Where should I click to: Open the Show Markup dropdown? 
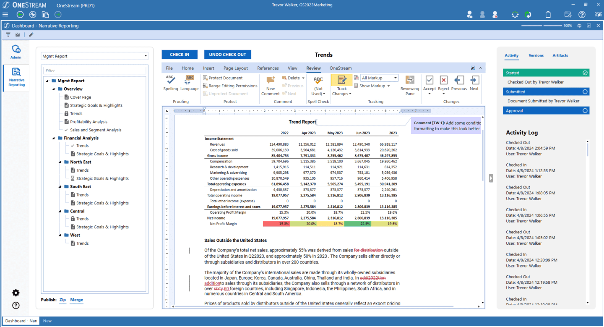(372, 86)
